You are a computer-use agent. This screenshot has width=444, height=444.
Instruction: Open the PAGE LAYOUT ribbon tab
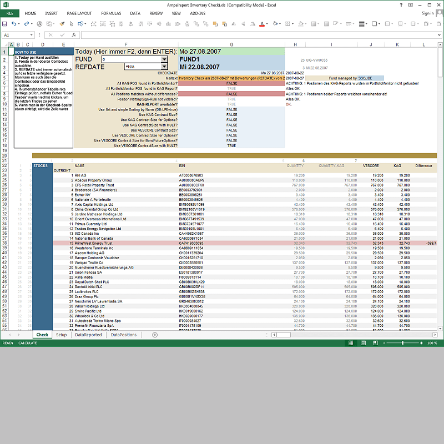tap(80, 13)
